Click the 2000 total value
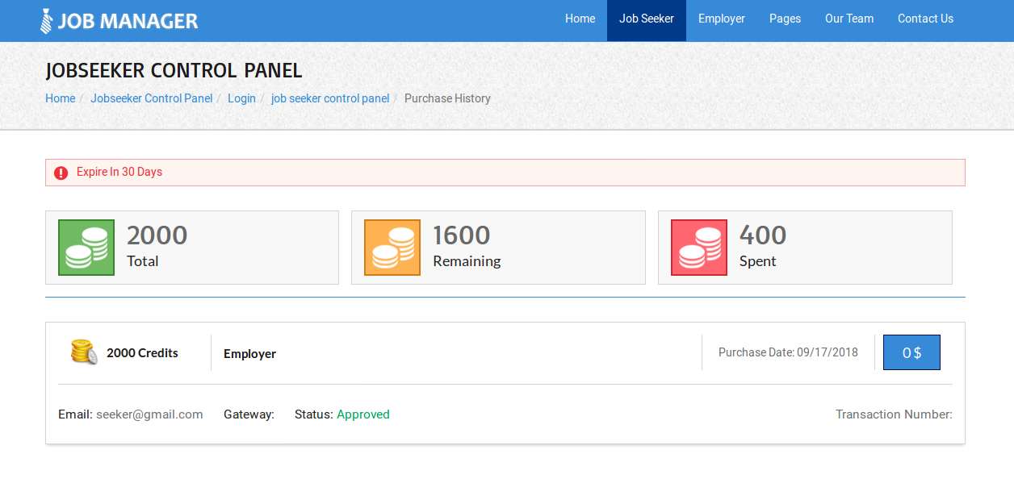The width and height of the screenshot is (1014, 483). pyautogui.click(x=157, y=235)
